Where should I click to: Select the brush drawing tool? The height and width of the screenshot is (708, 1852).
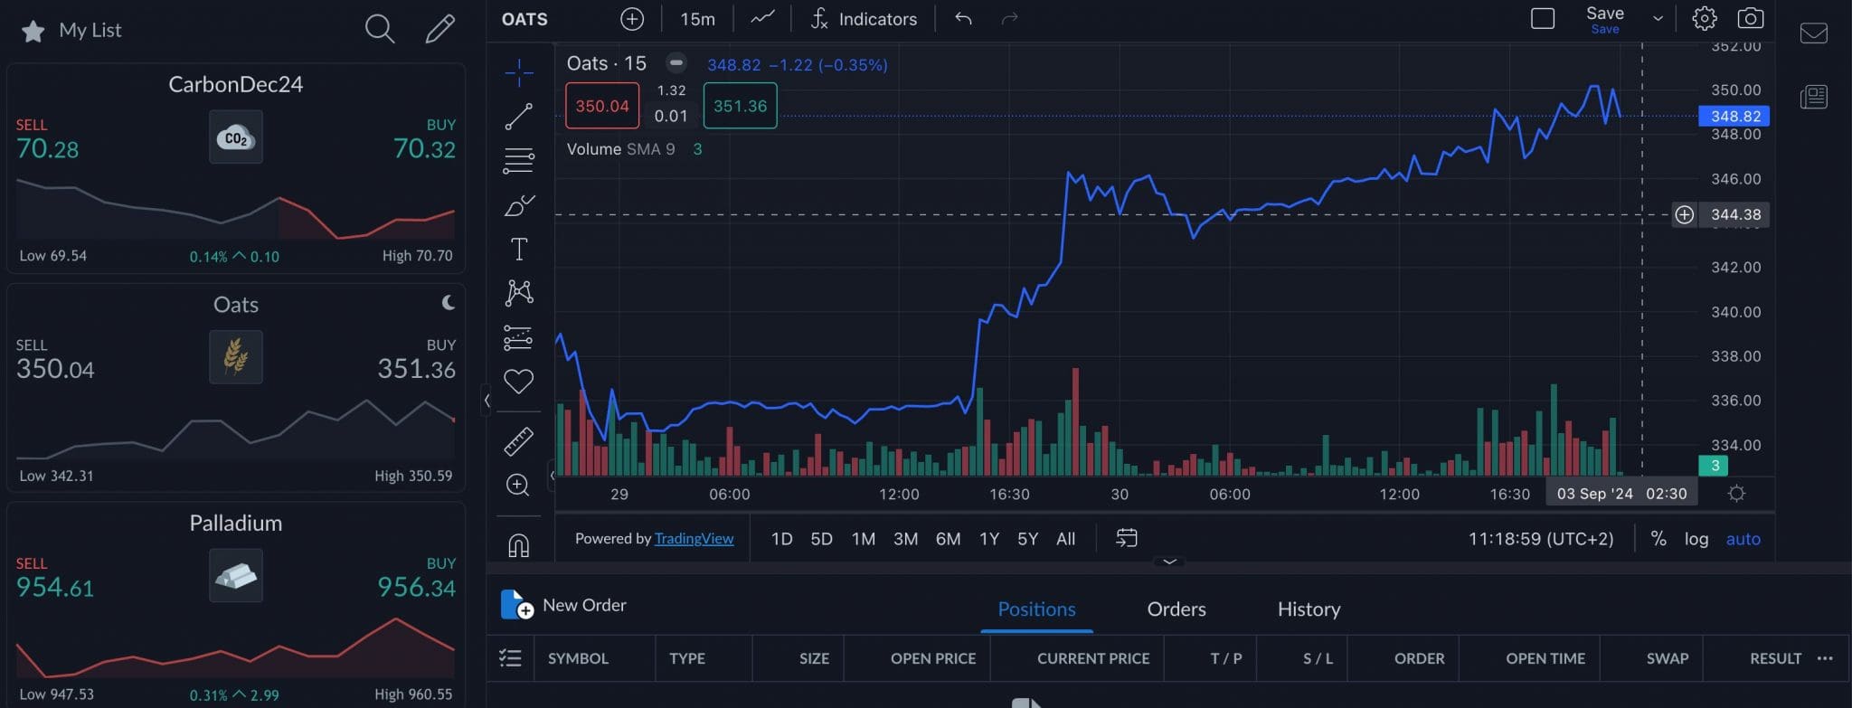click(519, 205)
